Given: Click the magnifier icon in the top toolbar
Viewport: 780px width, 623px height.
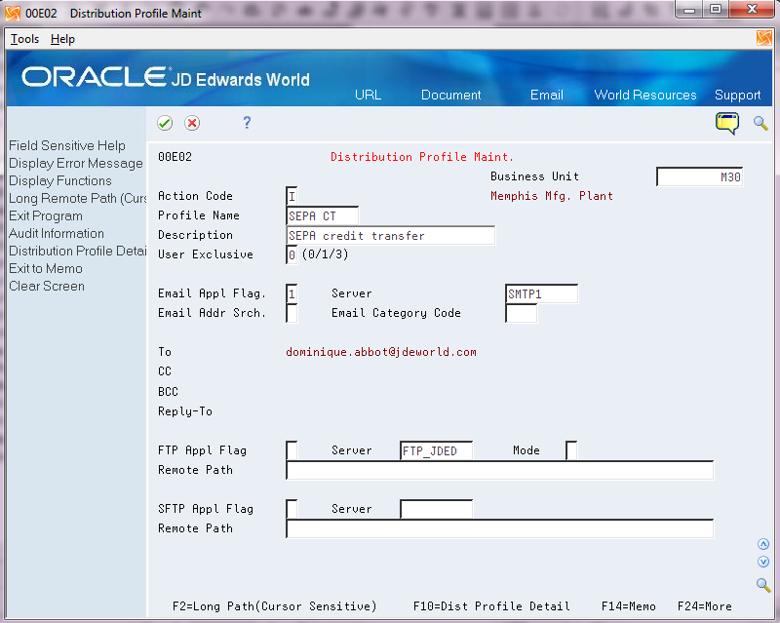Looking at the screenshot, I should 760,123.
